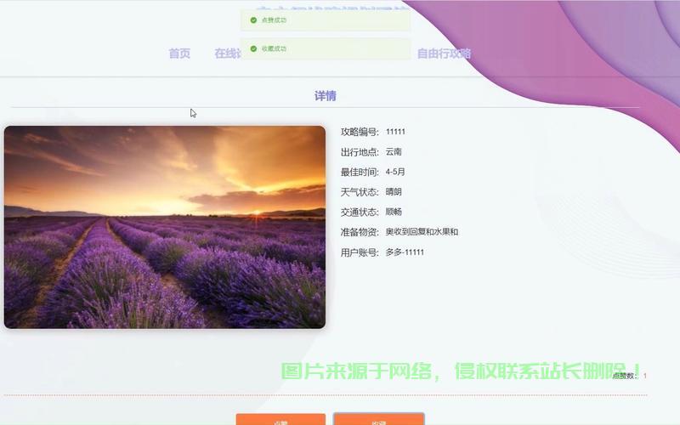Click the 出行地点 field label
The image size is (680, 425).
coord(360,152)
